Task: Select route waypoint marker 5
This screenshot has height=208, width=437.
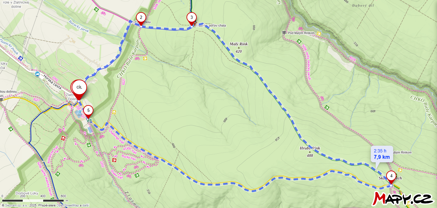Action: point(88,111)
